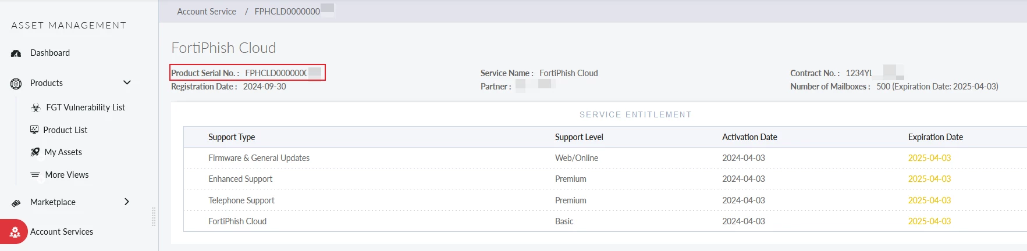Viewport: 1027px width, 251px height.
Task: Click Service Name value FortiPhish Cloud
Action: click(568, 73)
